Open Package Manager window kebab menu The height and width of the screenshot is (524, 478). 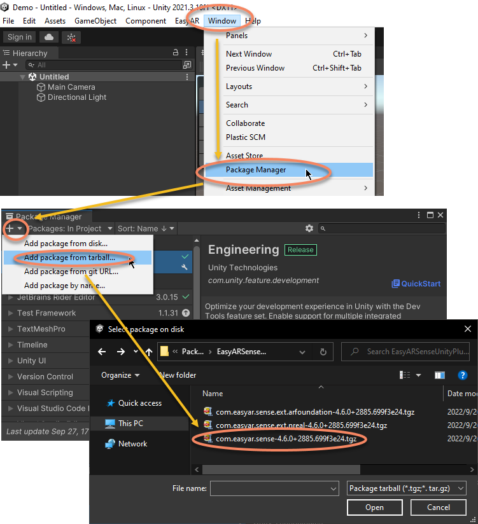pos(418,215)
